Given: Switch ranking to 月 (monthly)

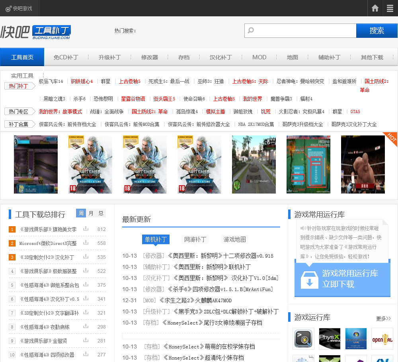Looking at the screenshot, I should coord(91,213).
